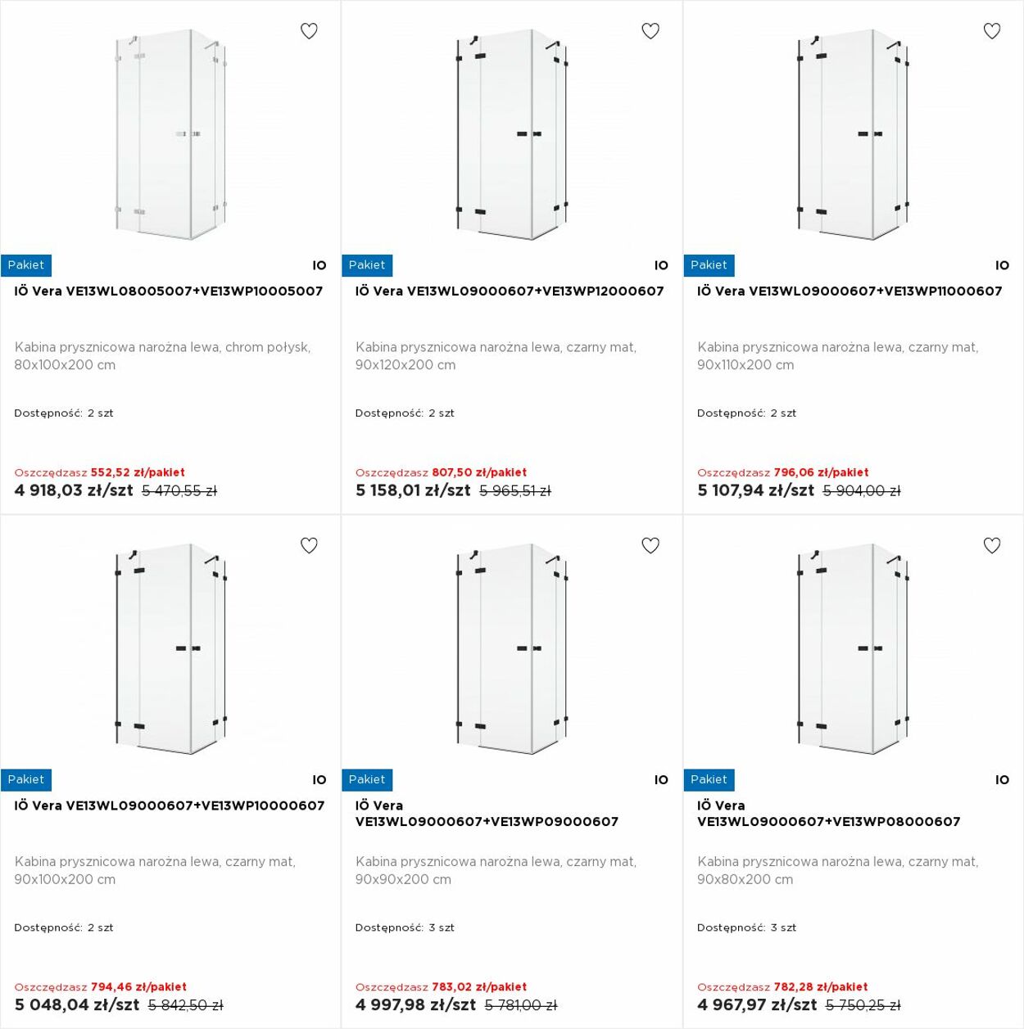Click Pakiet badge on first product
This screenshot has width=1024, height=1029.
click(x=26, y=265)
